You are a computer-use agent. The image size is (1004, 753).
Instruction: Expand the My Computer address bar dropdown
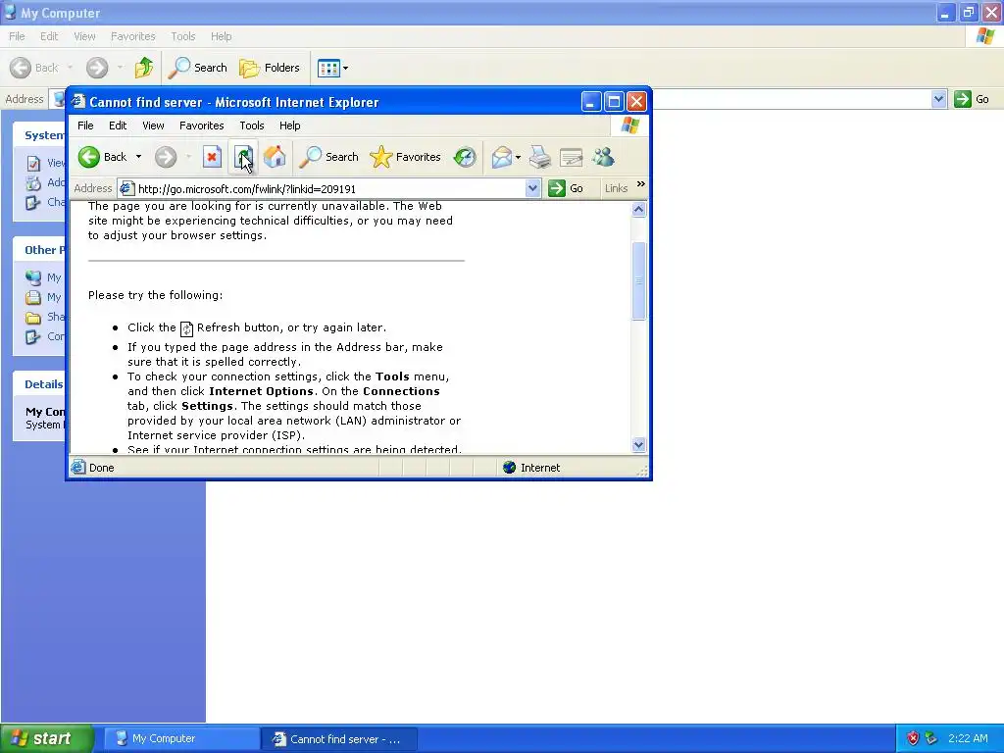click(938, 99)
